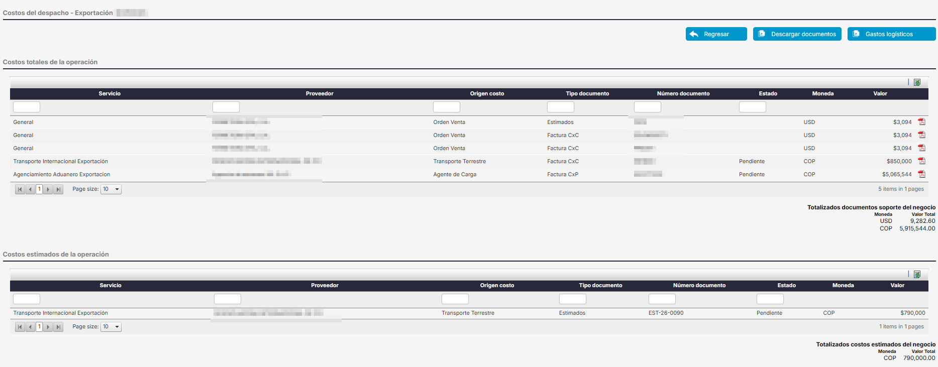The image size is (938, 367).
Task: Focus Origen costo filter in total costs table
Action: click(x=447, y=107)
